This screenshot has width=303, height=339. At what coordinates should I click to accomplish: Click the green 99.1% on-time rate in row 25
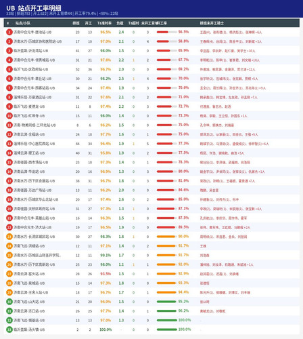(x=106, y=256)
